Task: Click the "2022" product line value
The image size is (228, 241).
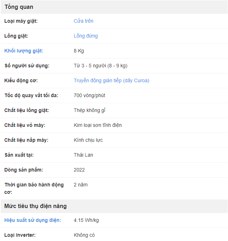Action: tap(79, 170)
